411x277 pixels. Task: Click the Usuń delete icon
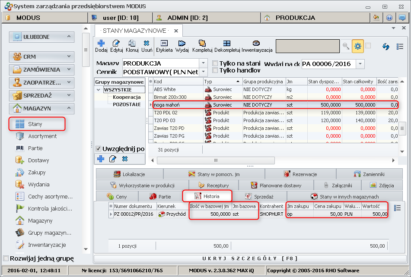tap(147, 44)
